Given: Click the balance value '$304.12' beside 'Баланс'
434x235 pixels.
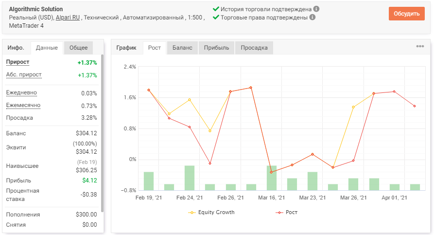Looking at the screenshot, I should pos(87,133).
